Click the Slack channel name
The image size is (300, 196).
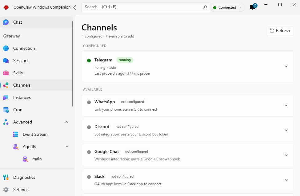(99, 176)
